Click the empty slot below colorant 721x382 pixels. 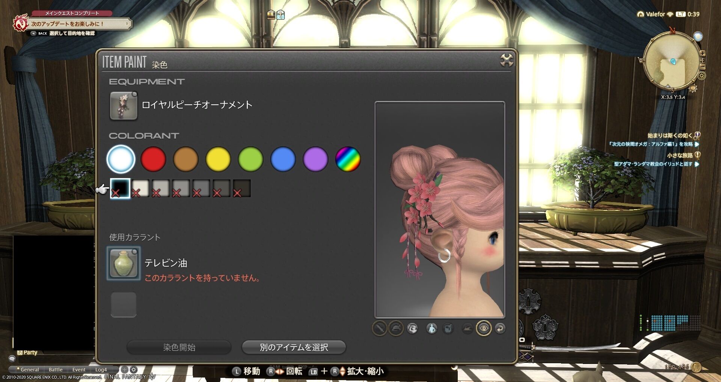pyautogui.click(x=124, y=305)
